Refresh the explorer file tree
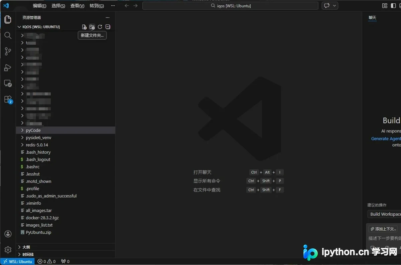Image resolution: width=401 pixels, height=265 pixels. pos(100,27)
